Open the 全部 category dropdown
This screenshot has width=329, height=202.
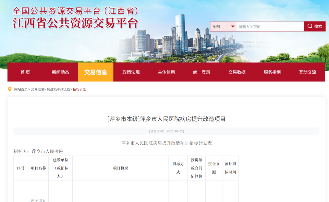click(x=221, y=26)
